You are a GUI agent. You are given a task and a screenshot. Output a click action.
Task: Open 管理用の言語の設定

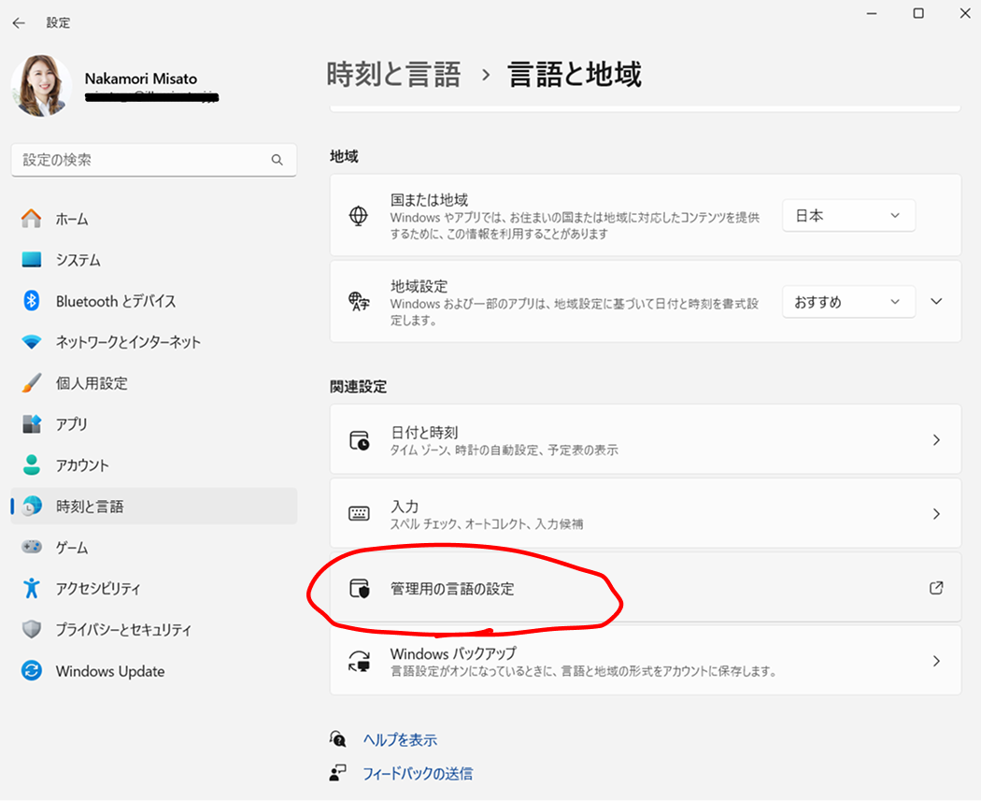(645, 588)
